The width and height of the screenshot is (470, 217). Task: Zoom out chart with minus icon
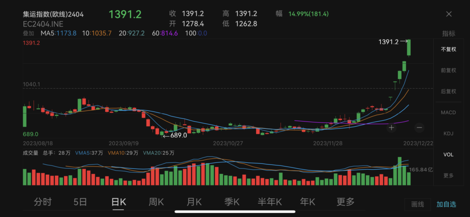(x=419, y=128)
